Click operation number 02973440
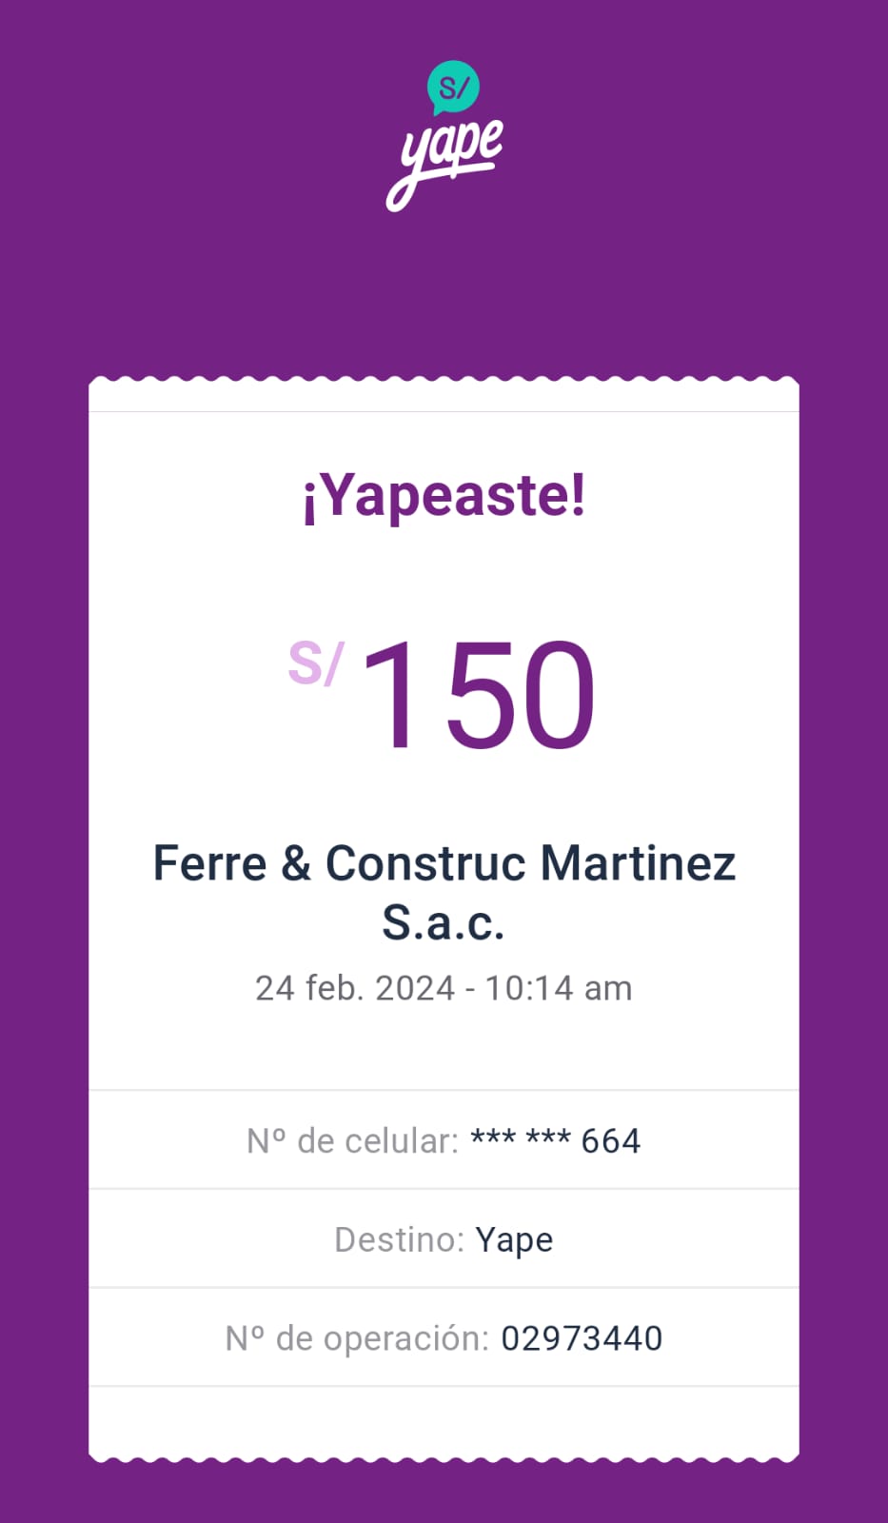888x1523 pixels. [x=582, y=1338]
